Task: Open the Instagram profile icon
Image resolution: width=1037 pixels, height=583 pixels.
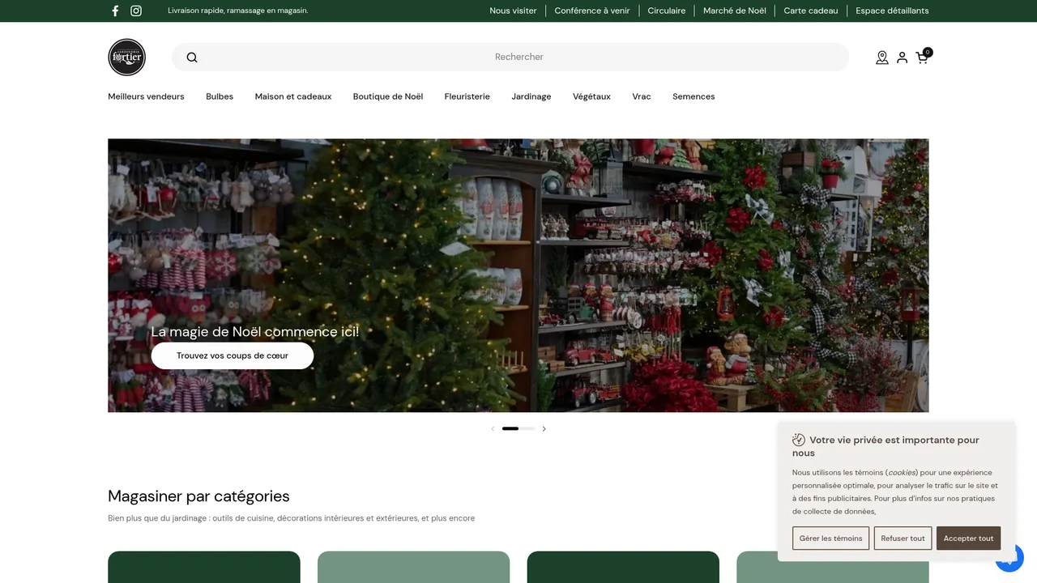Action: [136, 11]
